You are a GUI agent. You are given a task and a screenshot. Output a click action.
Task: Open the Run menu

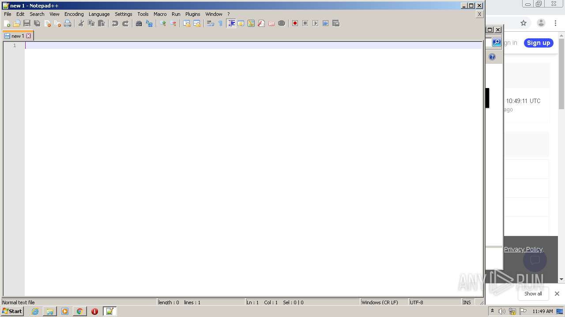pos(176,14)
